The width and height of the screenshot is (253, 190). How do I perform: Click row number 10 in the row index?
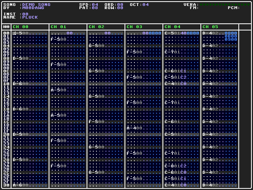[x=6, y=84]
